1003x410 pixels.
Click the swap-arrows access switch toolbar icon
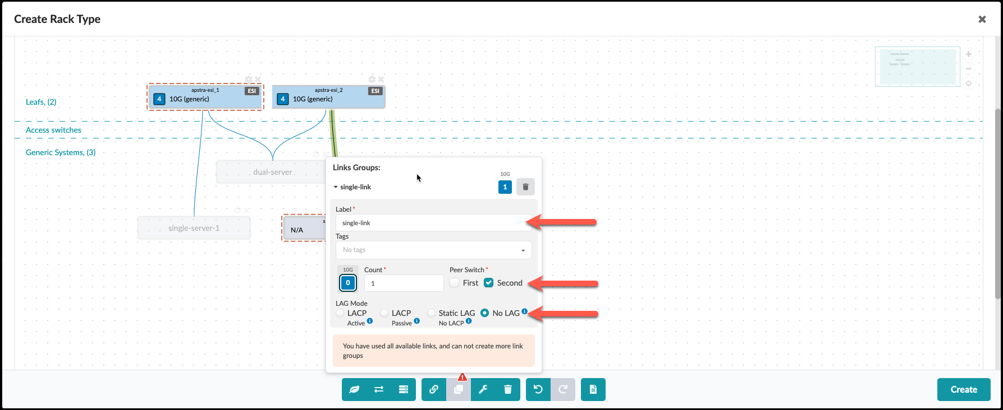coord(379,389)
